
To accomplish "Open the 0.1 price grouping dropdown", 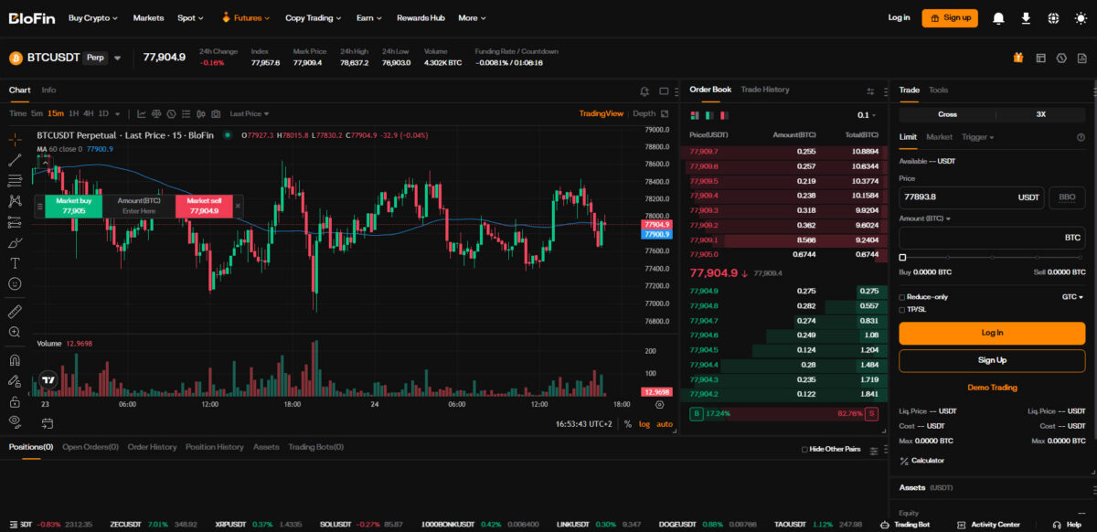I will tap(866, 115).
